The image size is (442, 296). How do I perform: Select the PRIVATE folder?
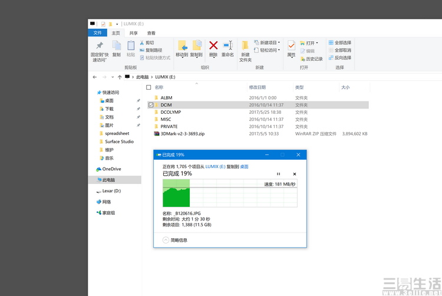coord(258,127)
